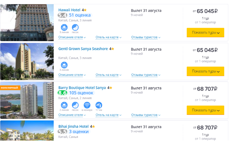Click the 65 045₽ price of Hawaii Hotel

pyautogui.click(x=207, y=11)
